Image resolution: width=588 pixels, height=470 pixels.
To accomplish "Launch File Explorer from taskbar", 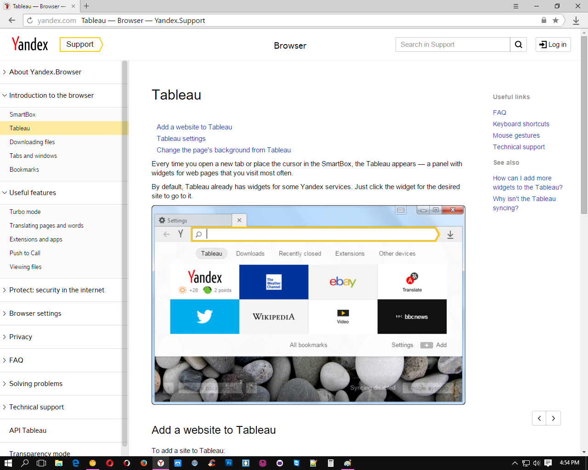I will [58, 463].
